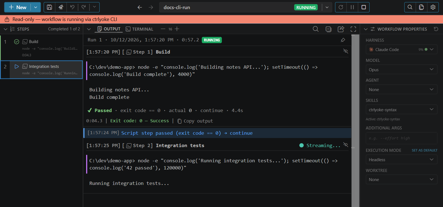Click the telescope icon in the toolbar

point(61,7)
